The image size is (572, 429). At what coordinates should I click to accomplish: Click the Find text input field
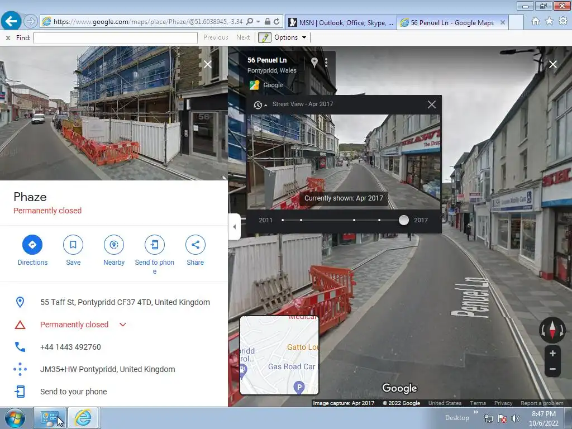tap(116, 37)
